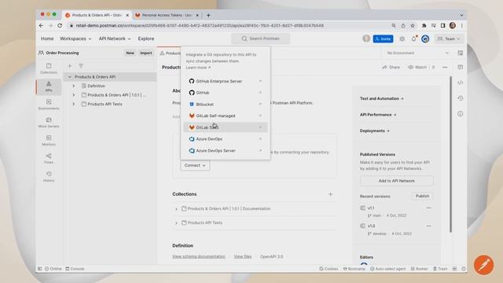Open info icon in right sidebar
Image resolution: width=503 pixels, height=283 pixels.
[x=461, y=113]
